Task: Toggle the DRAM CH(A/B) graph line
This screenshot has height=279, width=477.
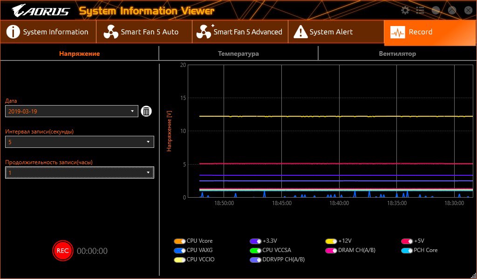Action: tap(331, 251)
